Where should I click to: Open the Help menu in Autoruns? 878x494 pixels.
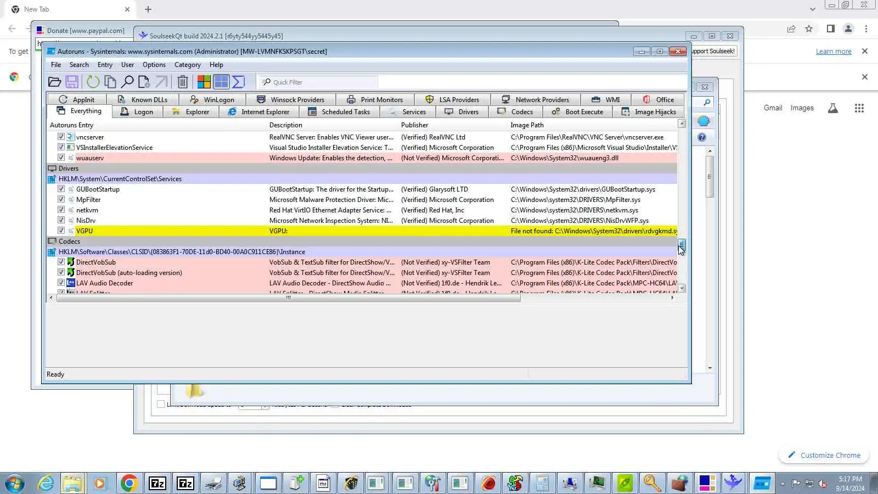(216, 65)
